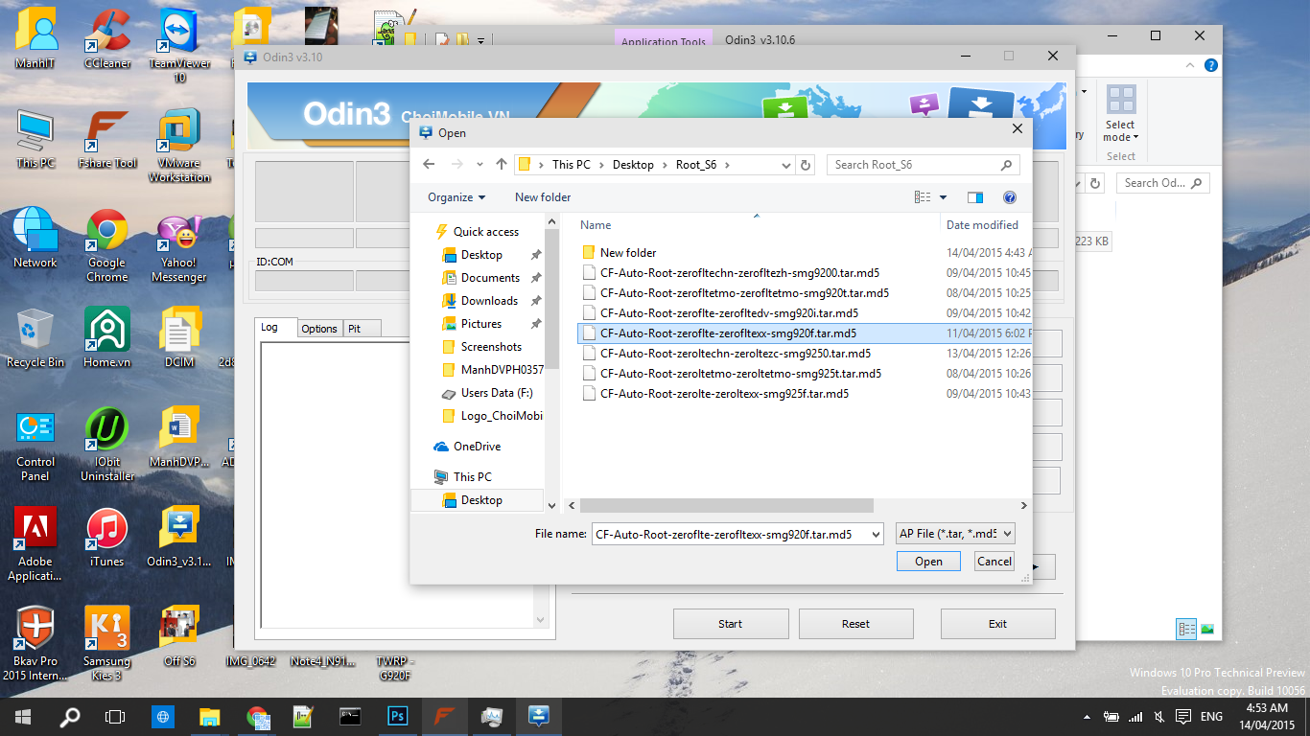
Task: Launch IObit Uninstaller from desktop
Action: [x=107, y=445]
